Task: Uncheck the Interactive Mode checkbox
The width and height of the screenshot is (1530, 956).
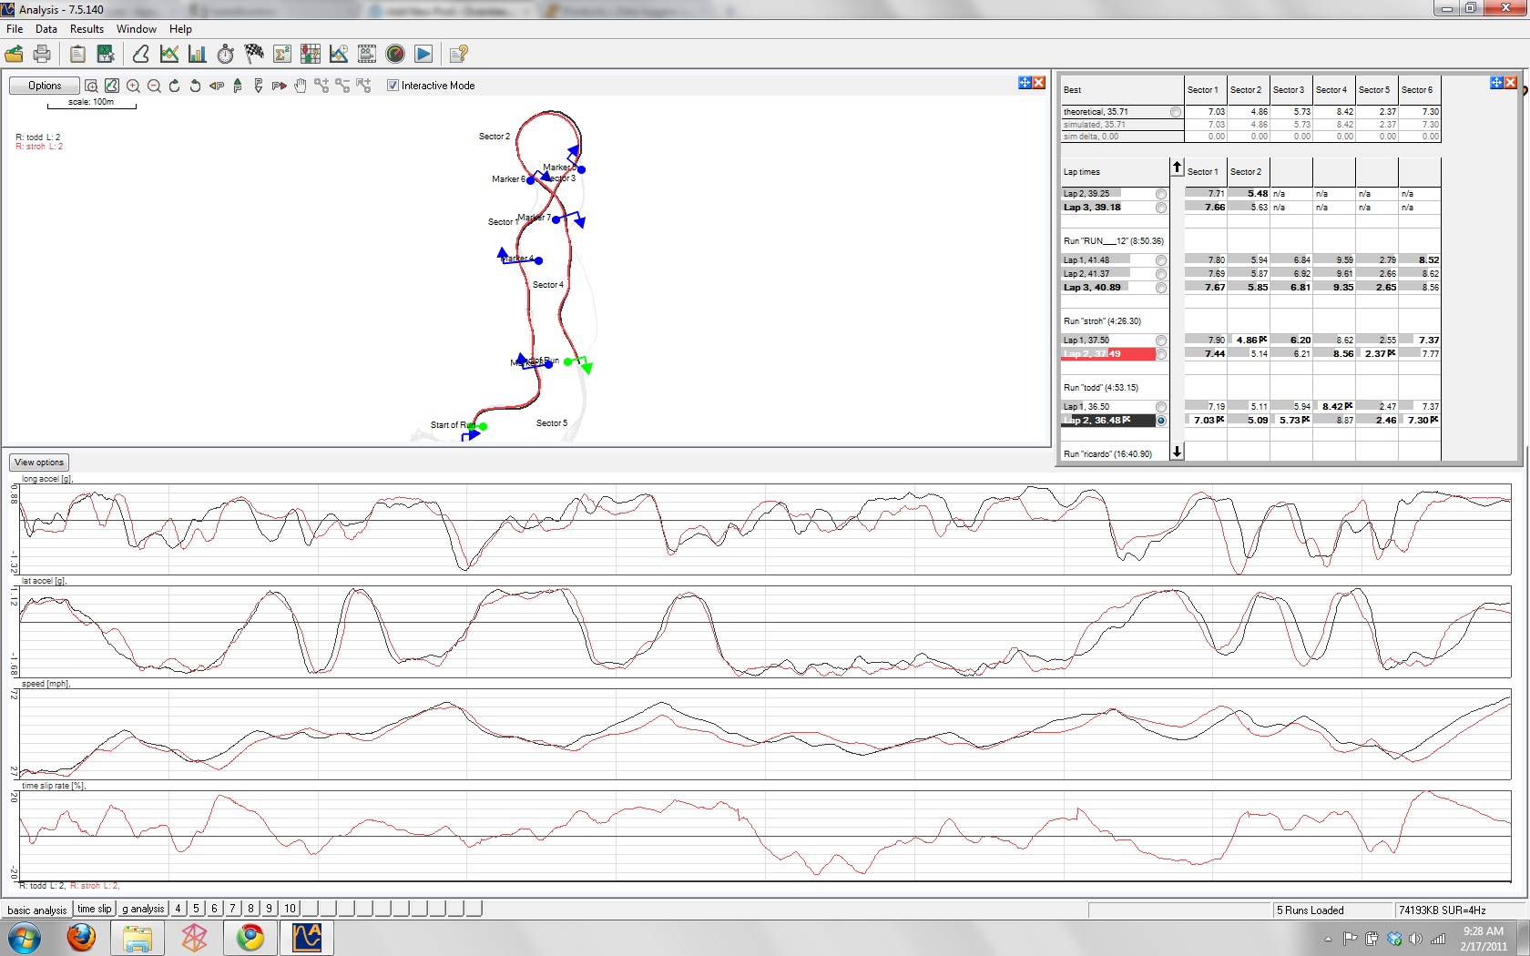Action: 393,86
